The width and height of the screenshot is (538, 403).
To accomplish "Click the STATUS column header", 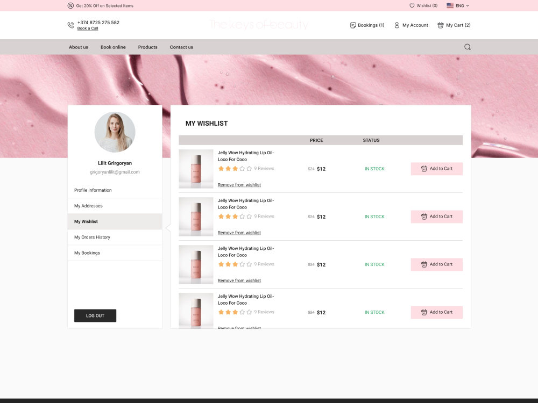I will tap(371, 140).
